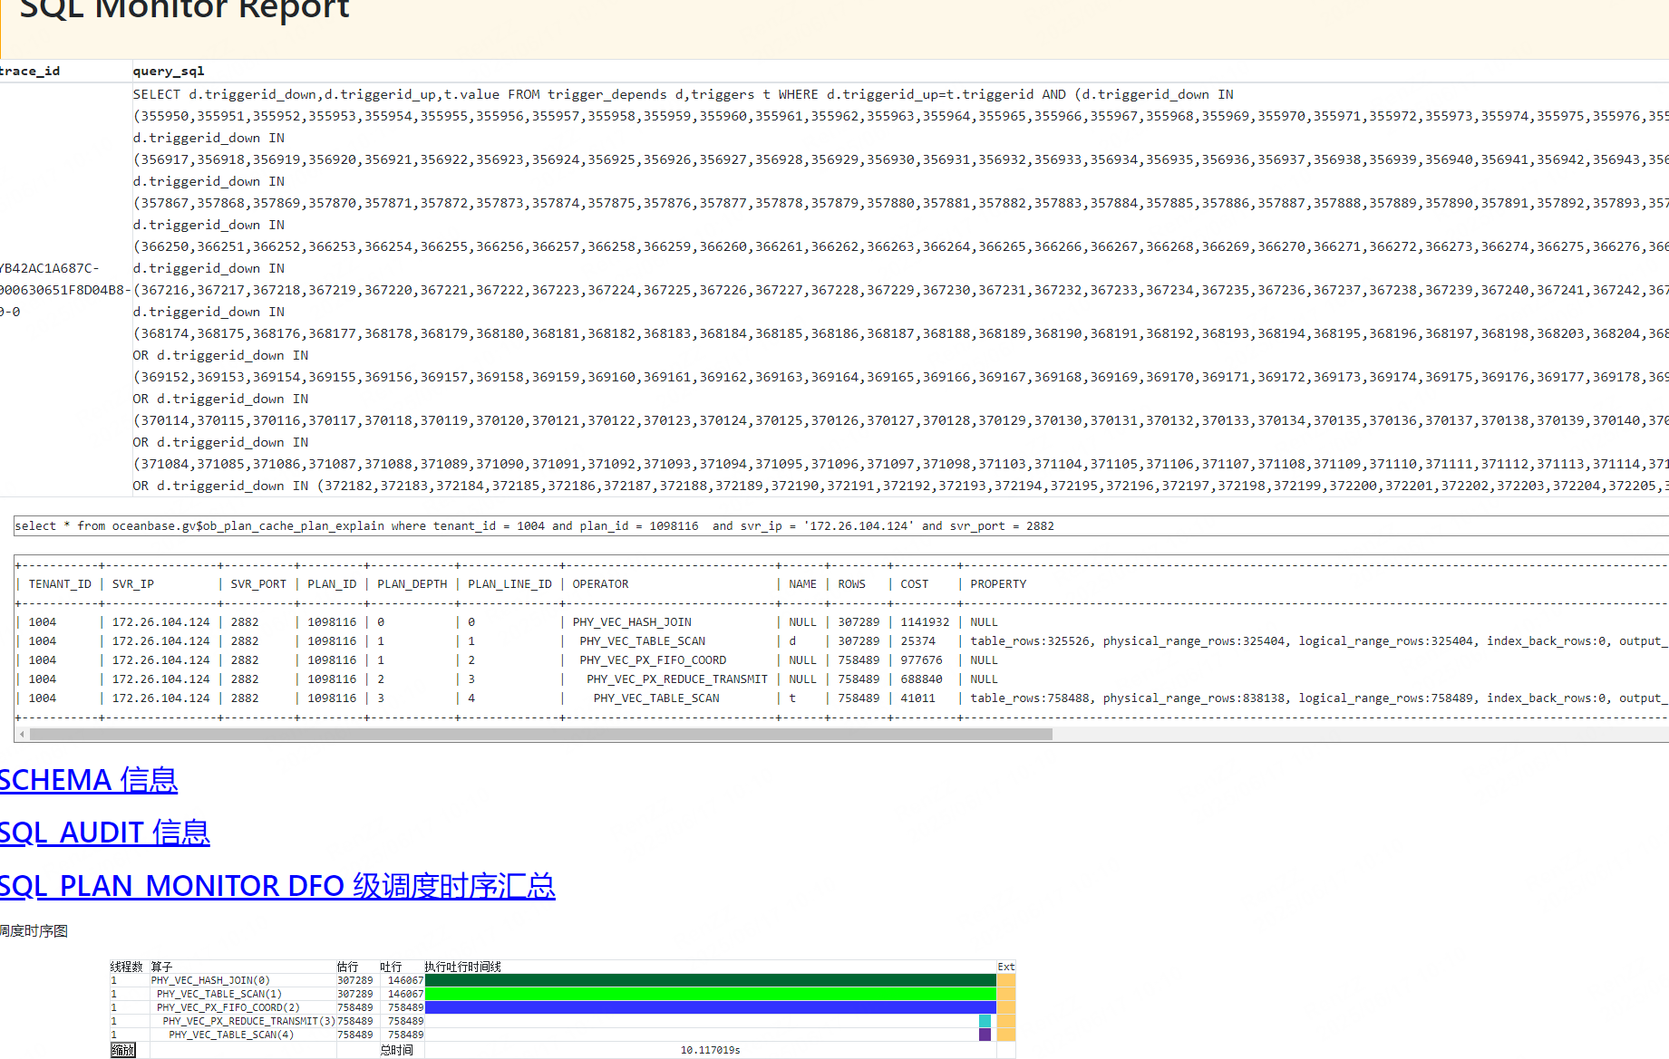Click the cyan PHY_VEC_PX_REDUCE_TRANSMIT(3) timeline block
This screenshot has width=1669, height=1059.
click(x=985, y=1021)
